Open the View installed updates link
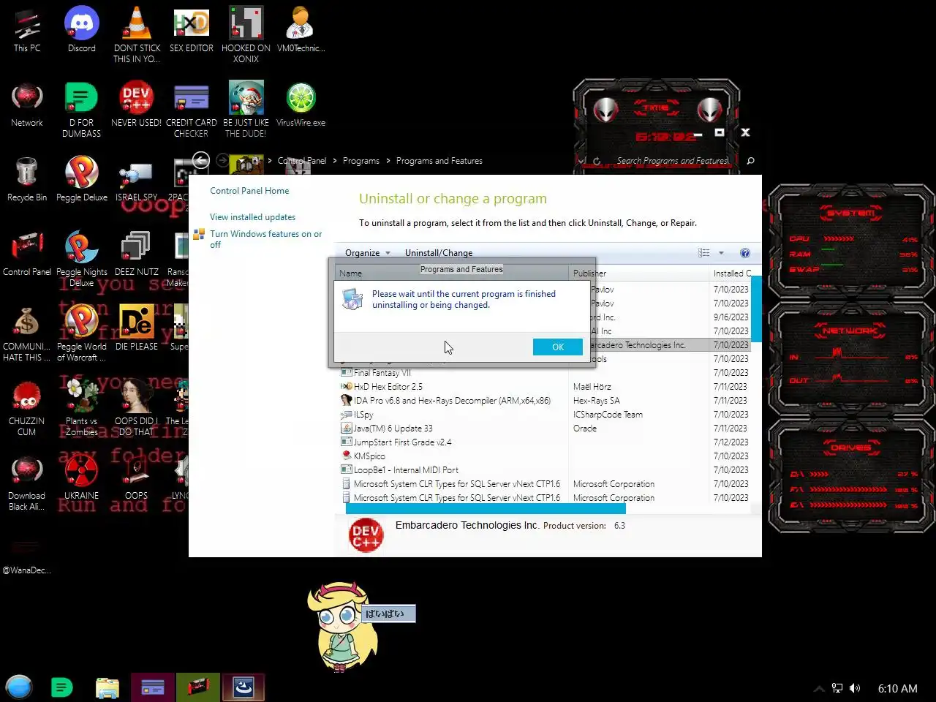Image resolution: width=936 pixels, height=702 pixels. (x=252, y=217)
